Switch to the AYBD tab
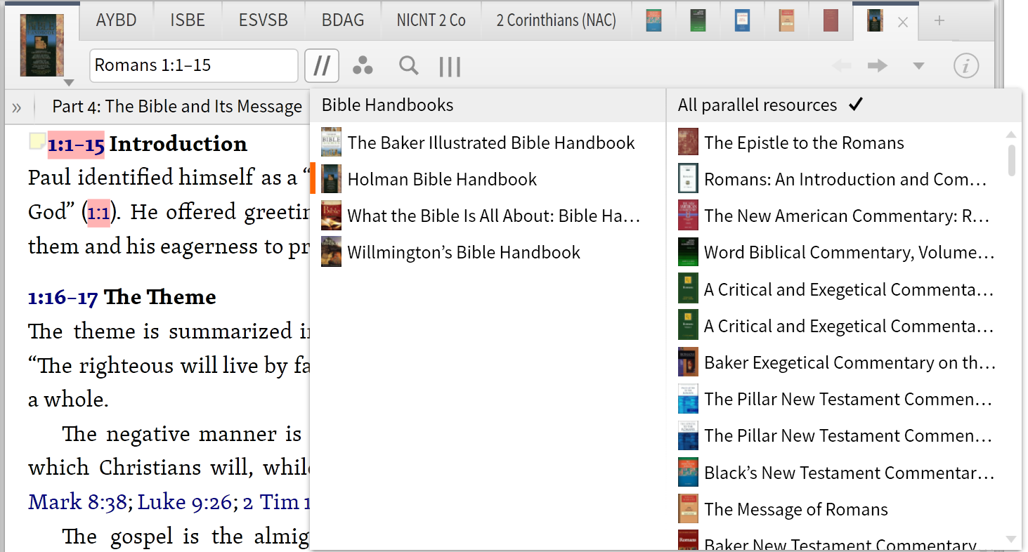Screen dimensions: 1028x552 point(116,20)
